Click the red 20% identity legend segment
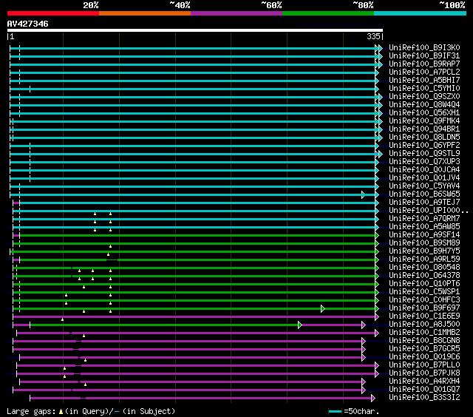473x417 pixels. tap(52, 13)
